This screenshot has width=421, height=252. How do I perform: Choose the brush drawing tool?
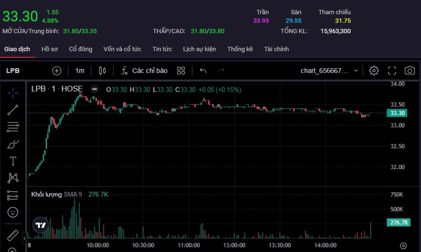pyautogui.click(x=13, y=144)
